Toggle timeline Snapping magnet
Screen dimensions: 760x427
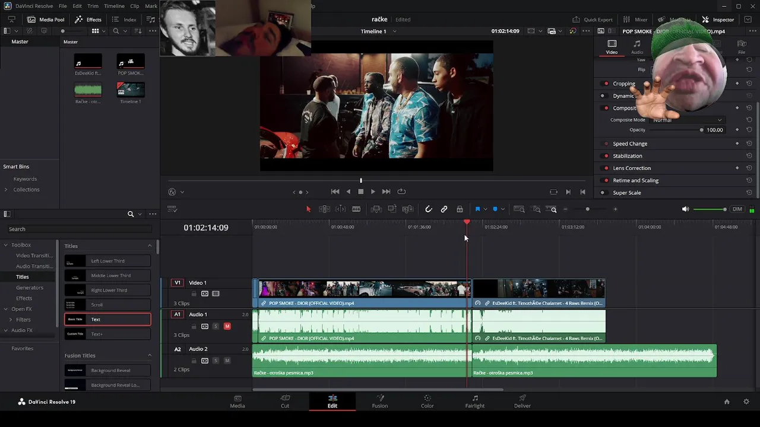pos(428,209)
